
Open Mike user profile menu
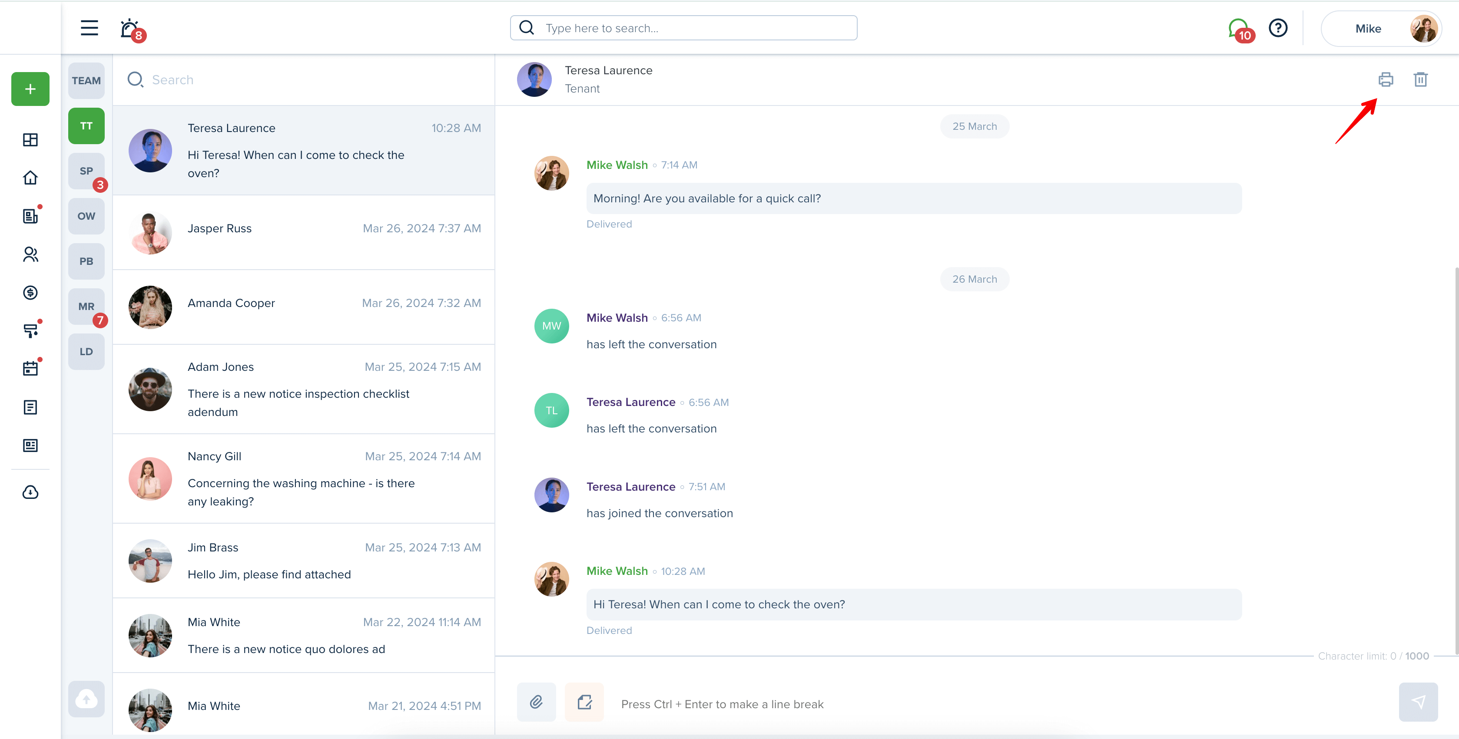tap(1381, 28)
